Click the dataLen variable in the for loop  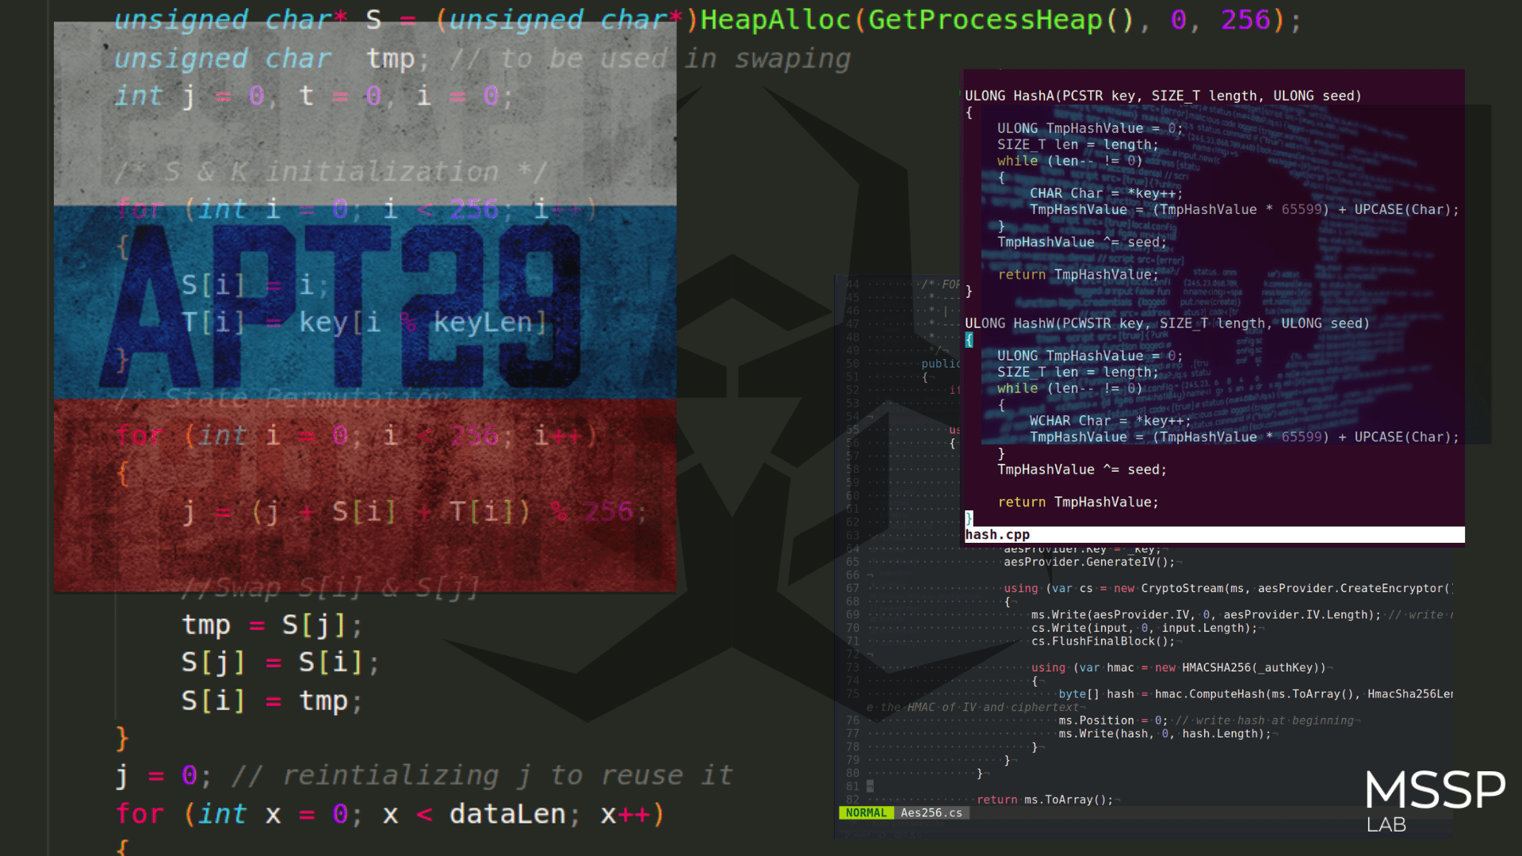point(507,814)
